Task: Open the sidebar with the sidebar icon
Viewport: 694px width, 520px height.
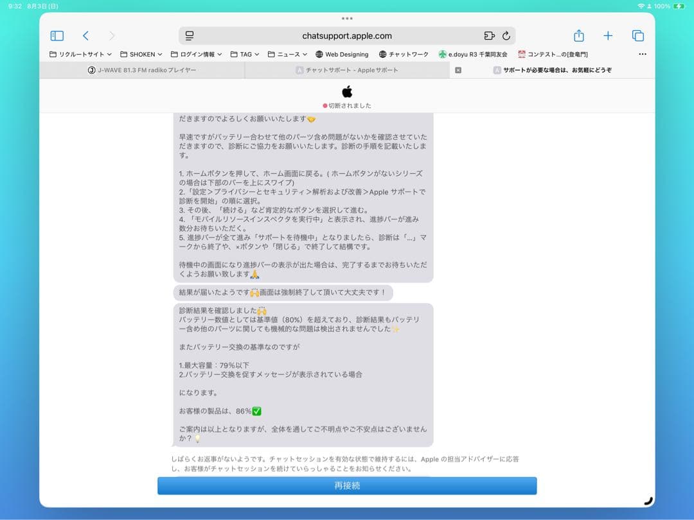Action: (57, 36)
